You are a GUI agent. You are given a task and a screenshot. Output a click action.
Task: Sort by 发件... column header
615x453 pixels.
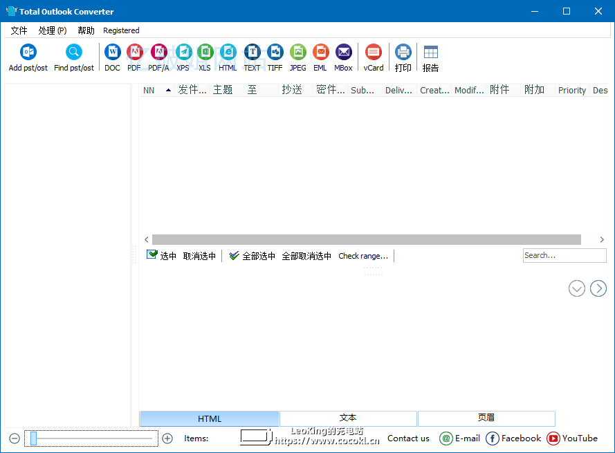coord(192,90)
